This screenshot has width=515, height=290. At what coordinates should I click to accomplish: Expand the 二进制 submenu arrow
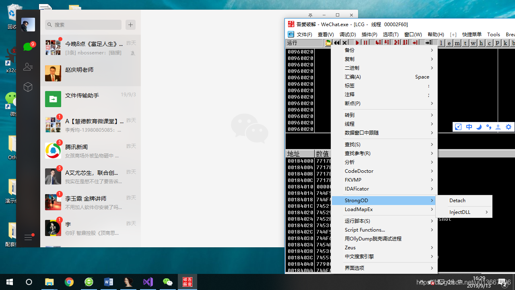click(x=432, y=68)
